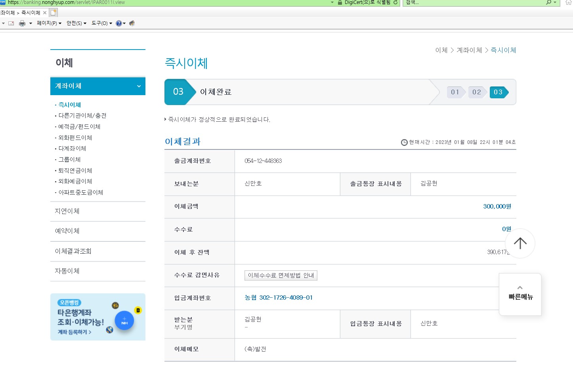The image size is (573, 375).
Task: Click the 계좌이체 breadcrumb link
Action: (469, 50)
